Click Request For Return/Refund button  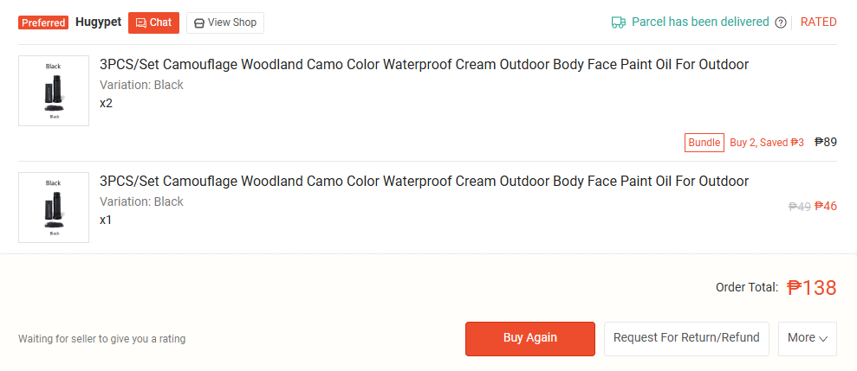686,338
